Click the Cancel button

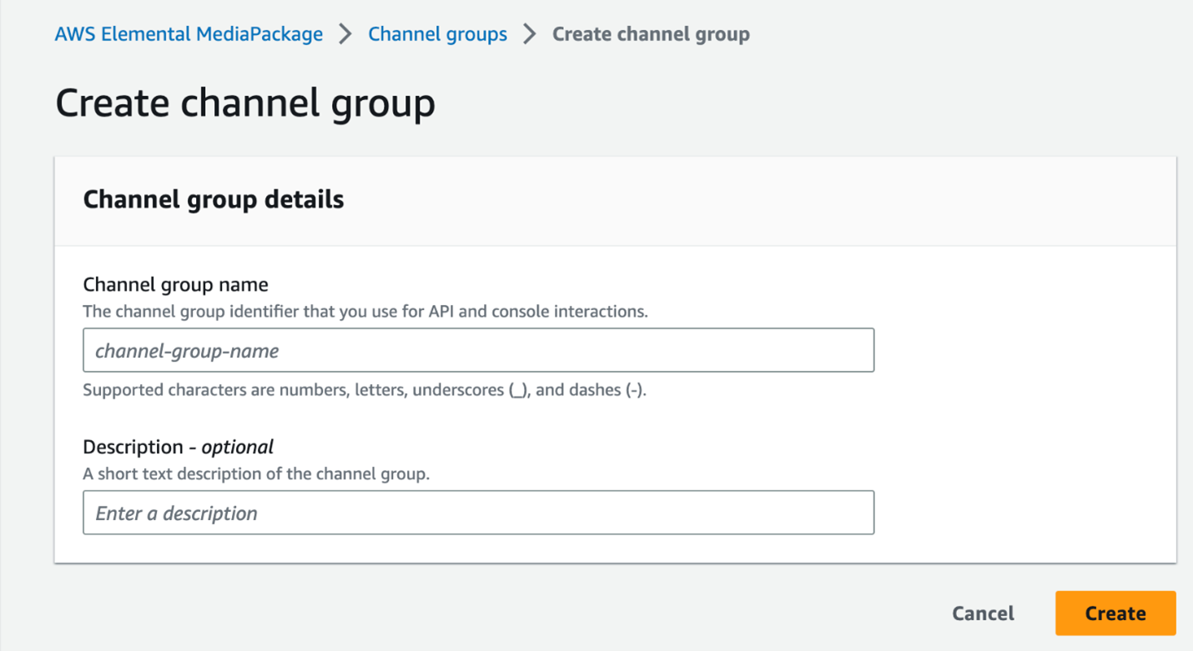pos(983,613)
